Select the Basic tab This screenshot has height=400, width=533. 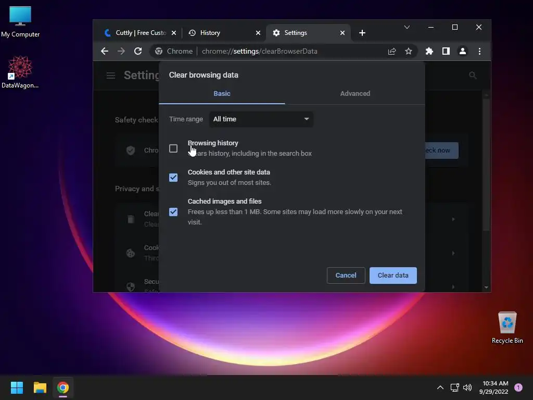pos(222,94)
